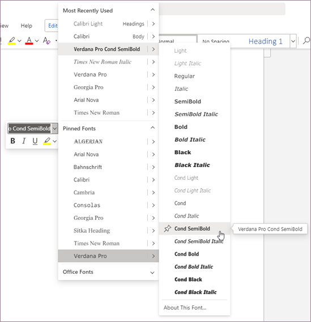Pick Sitka Heading from pinned fonts
This screenshot has width=311, height=322.
103,231
